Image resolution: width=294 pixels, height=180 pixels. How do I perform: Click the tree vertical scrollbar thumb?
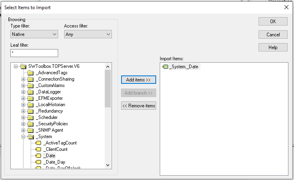tap(108, 89)
